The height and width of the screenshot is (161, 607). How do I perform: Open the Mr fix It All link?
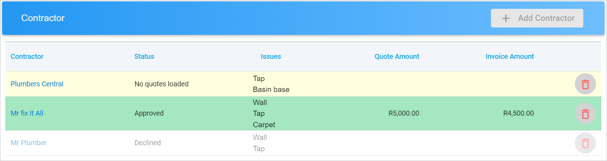27,113
